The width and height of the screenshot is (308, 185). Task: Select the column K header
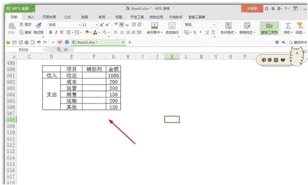[x=172, y=57]
